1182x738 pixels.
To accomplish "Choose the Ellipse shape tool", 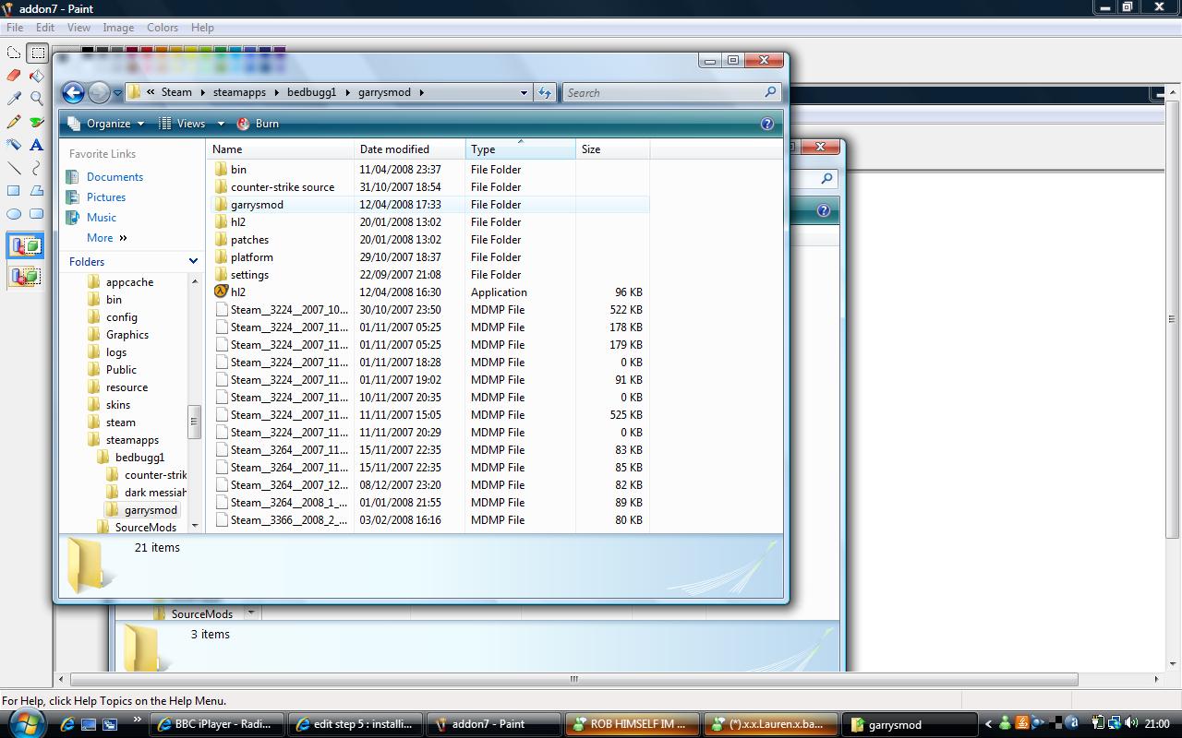I will [14, 214].
